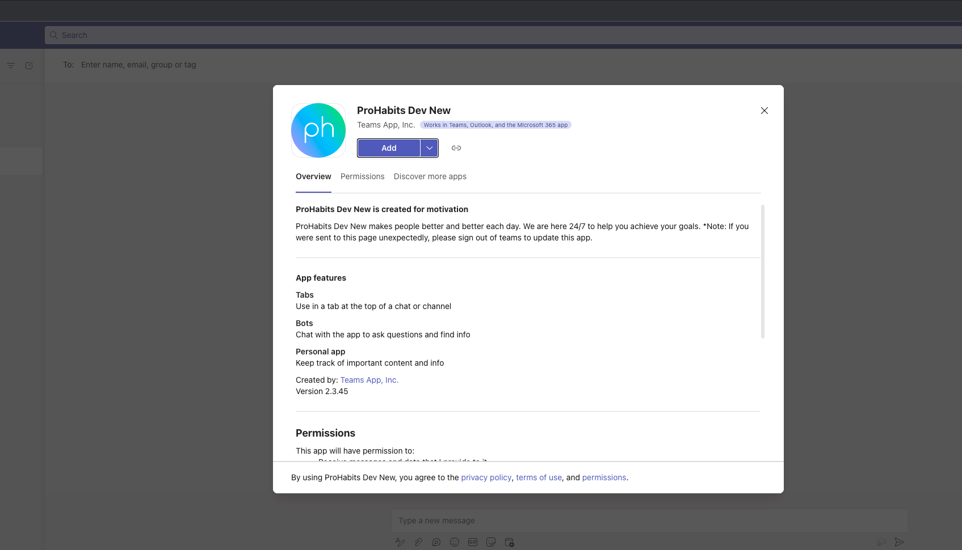
Task: Copy the app link using the chain icon
Action: [x=456, y=148]
